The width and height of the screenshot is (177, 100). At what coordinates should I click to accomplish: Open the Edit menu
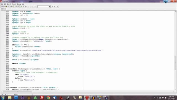click(x=5, y=4)
